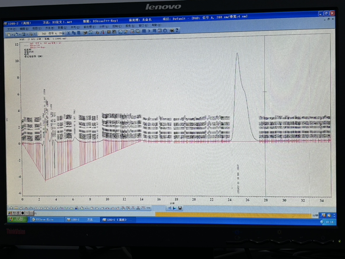Click first icon in bottom integration toolbar
This screenshot has width=345, height=259.
10,208
